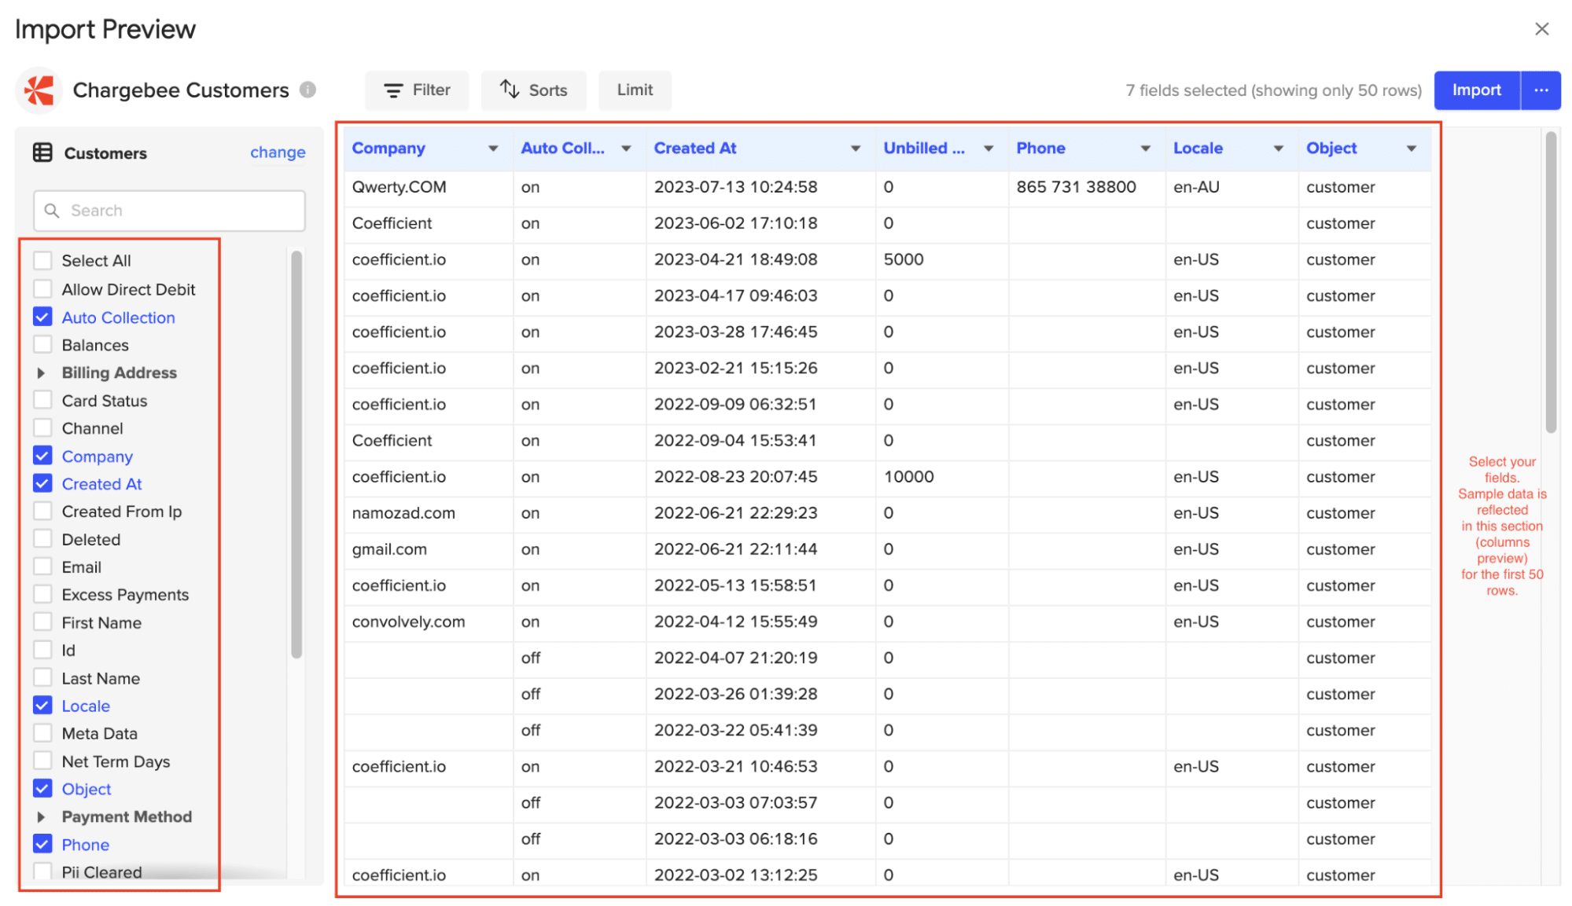Select the 2022-03-02 13:12:25 date cell

(760, 875)
